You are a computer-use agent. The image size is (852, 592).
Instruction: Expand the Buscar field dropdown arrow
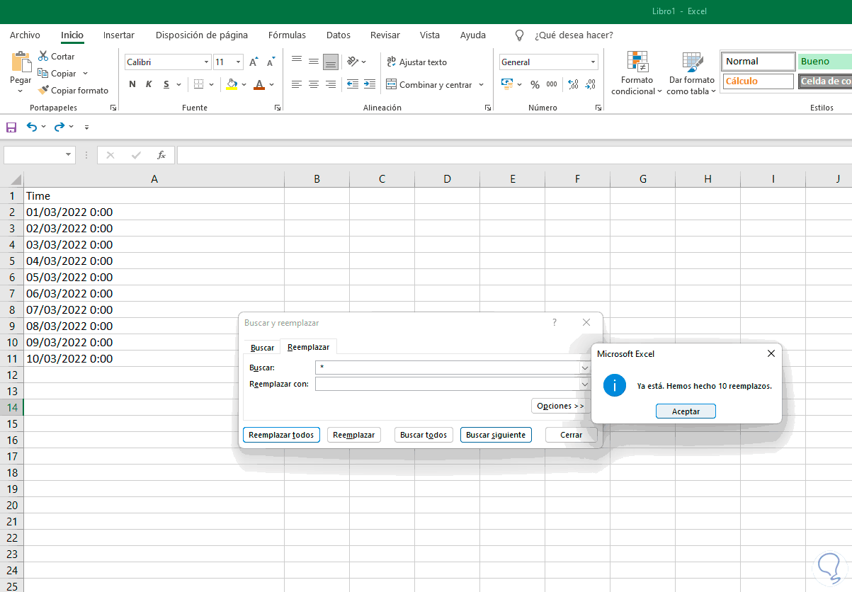[x=585, y=368]
